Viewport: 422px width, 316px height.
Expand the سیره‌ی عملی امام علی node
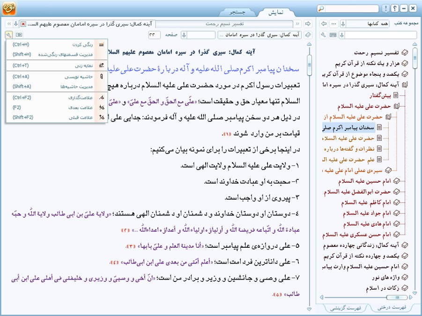click(x=388, y=170)
